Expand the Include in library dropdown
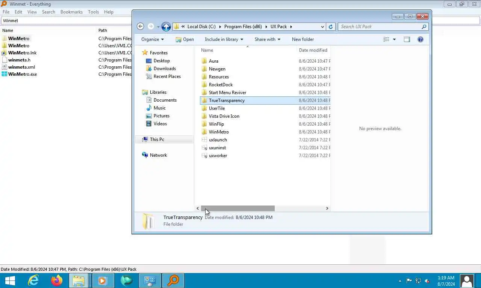The width and height of the screenshot is (481, 288). click(x=224, y=39)
